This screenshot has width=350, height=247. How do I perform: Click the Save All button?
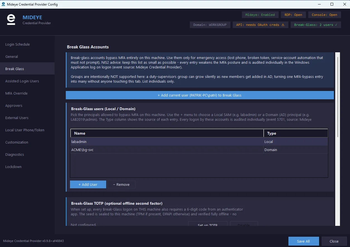[x=303, y=241]
